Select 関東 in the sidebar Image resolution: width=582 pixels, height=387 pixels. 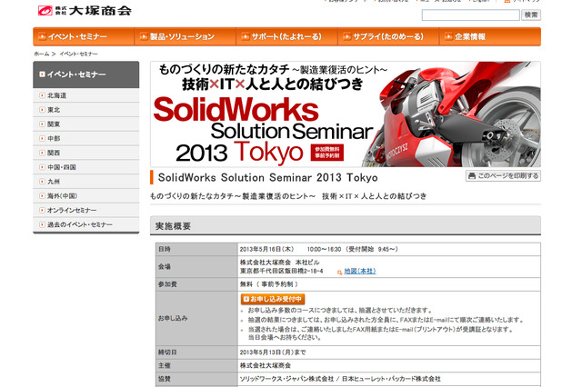[86, 124]
